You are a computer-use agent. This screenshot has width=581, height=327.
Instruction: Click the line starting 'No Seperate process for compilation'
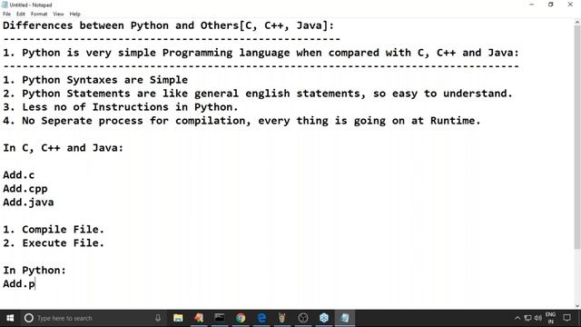click(241, 121)
